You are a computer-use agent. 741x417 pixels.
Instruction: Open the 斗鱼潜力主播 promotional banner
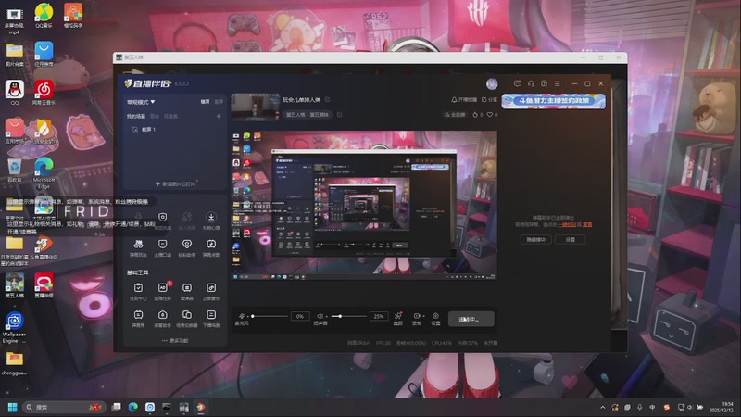click(x=553, y=101)
